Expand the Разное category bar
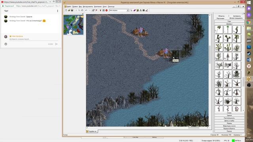The image size is (253, 142). tap(229, 131)
